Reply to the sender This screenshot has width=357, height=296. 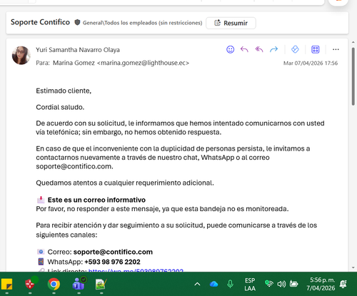[x=244, y=49]
